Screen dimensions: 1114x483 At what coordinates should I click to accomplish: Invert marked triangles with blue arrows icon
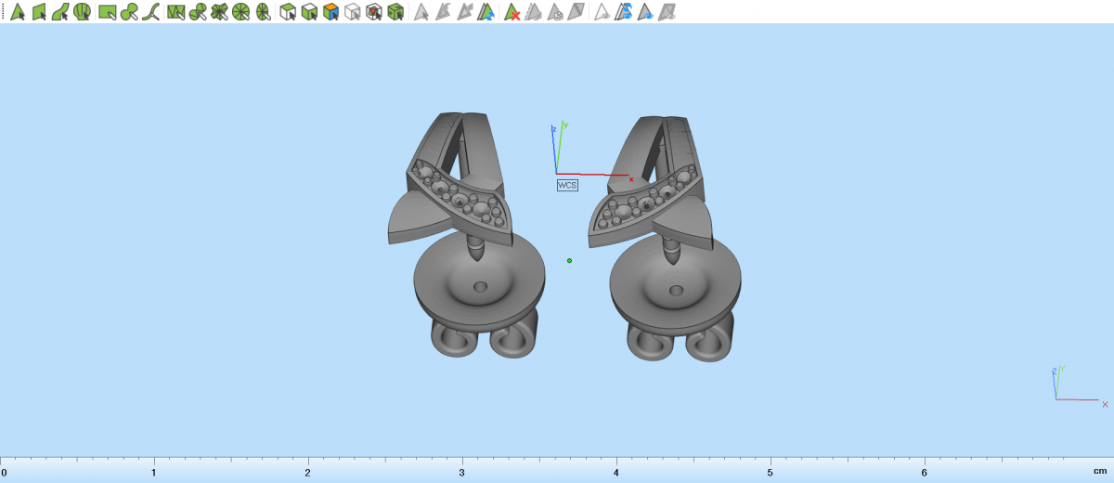[x=485, y=12]
